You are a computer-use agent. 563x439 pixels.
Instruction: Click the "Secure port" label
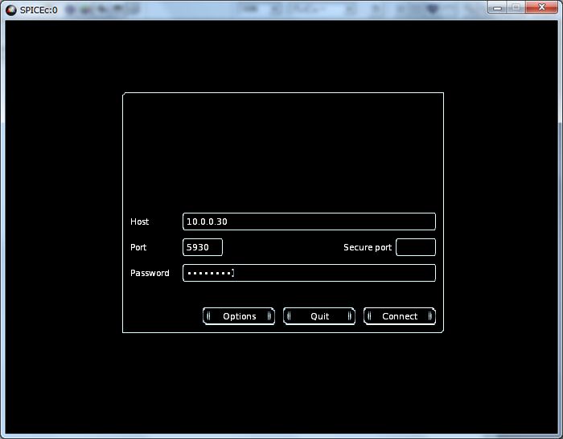click(x=368, y=247)
